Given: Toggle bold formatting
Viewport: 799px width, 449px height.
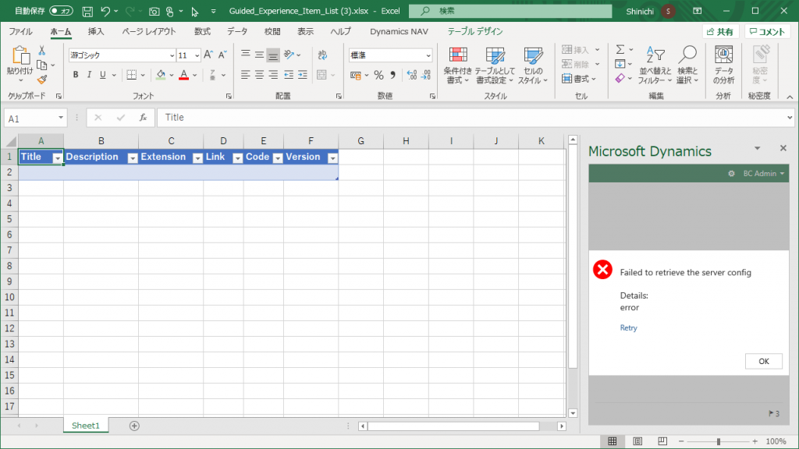Looking at the screenshot, I should pos(76,76).
